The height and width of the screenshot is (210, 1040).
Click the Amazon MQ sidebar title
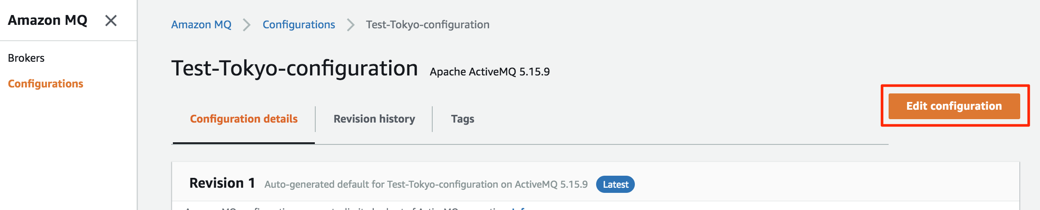coord(47,20)
